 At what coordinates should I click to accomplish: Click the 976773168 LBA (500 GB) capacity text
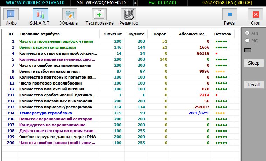227,3
